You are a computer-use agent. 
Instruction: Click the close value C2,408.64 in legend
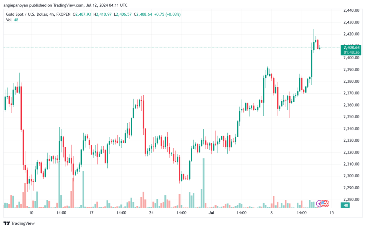pos(143,14)
